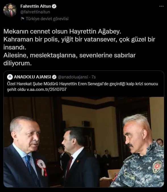Select the main tweet text starting Mekanın cennet
Viewport: 167px width, 192px height.
tap(79, 47)
